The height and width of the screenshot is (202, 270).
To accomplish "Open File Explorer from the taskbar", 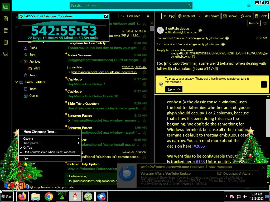I will tap(36, 196).
